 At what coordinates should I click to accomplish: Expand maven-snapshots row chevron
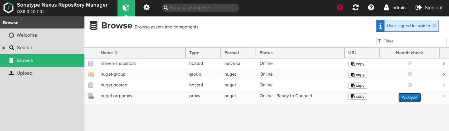[x=444, y=64]
